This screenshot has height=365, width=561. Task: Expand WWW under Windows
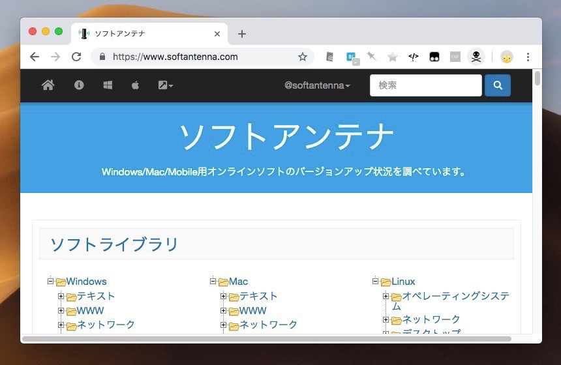[61, 310]
